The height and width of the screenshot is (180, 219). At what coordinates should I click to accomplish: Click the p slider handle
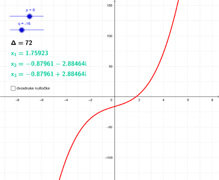(x=30, y=16)
